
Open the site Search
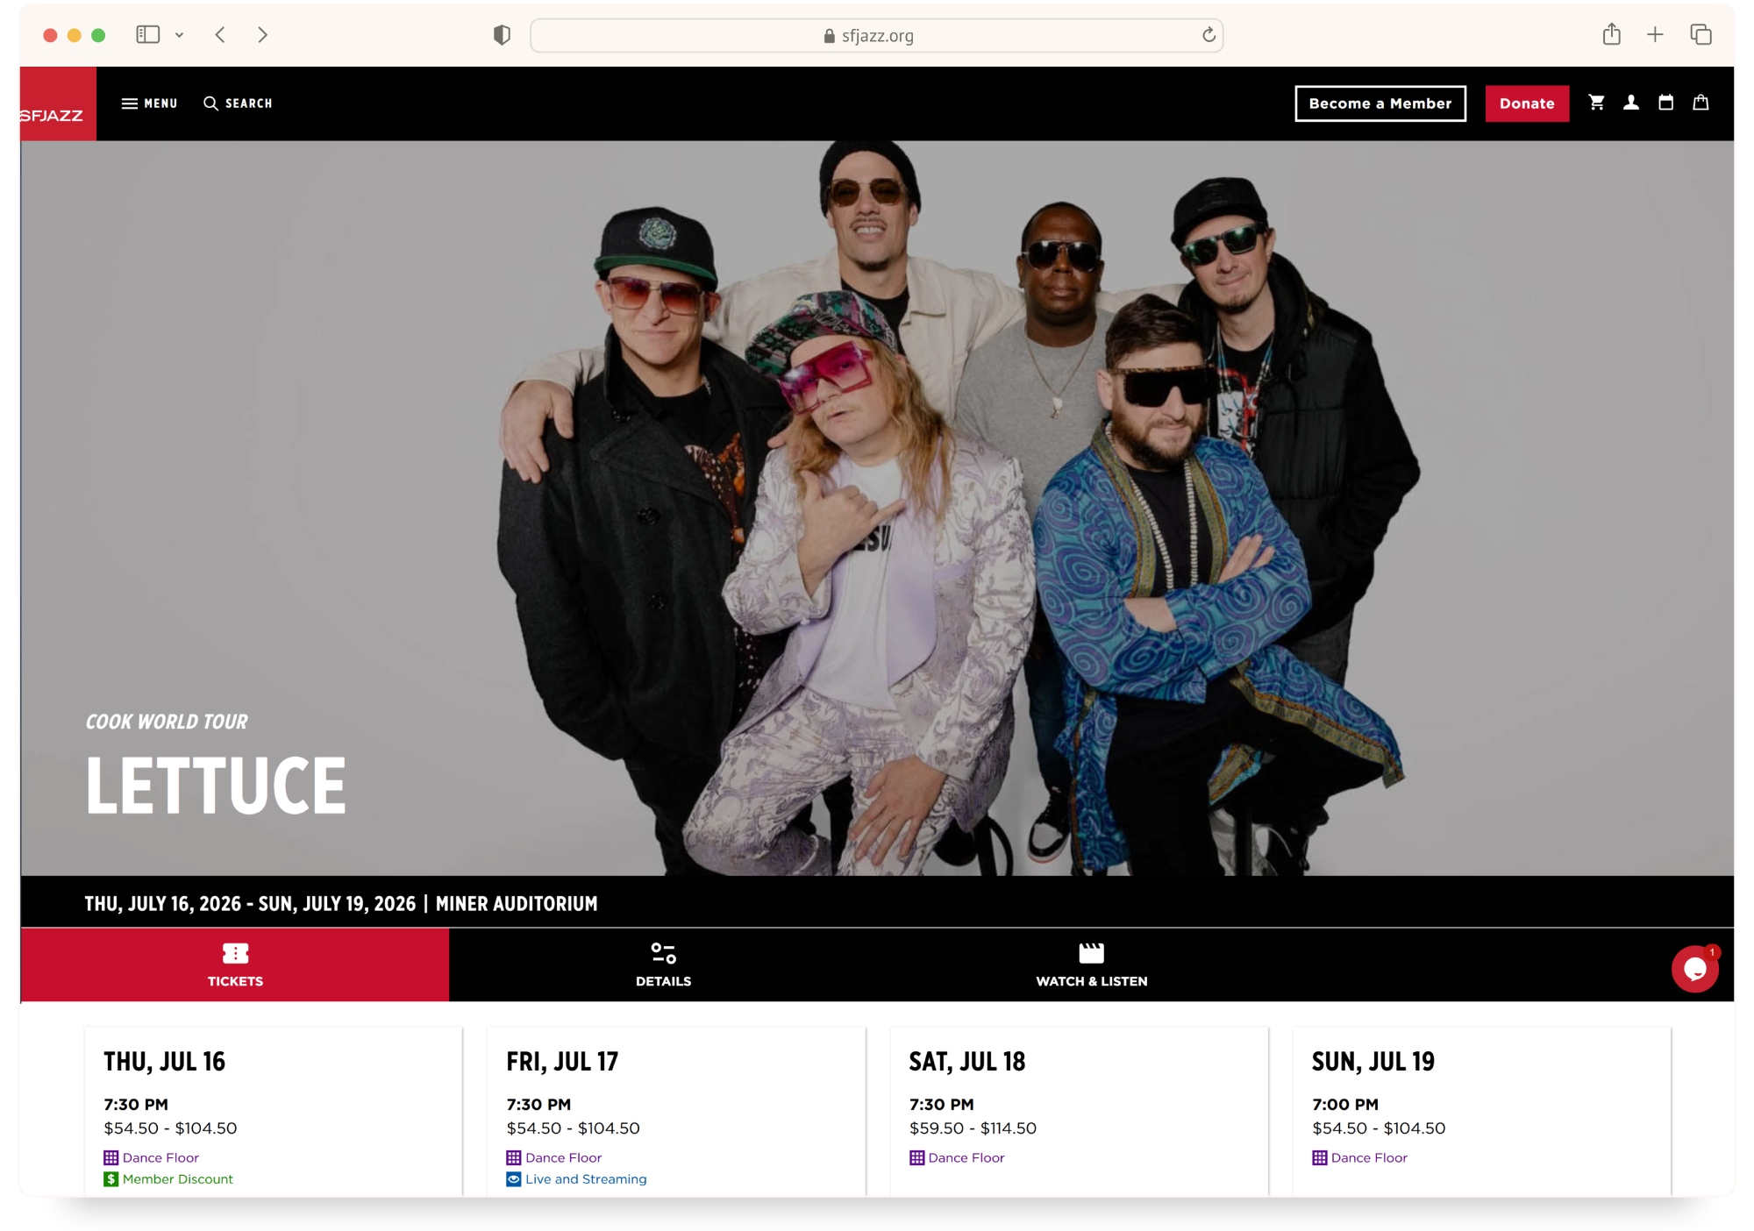pyautogui.click(x=239, y=103)
